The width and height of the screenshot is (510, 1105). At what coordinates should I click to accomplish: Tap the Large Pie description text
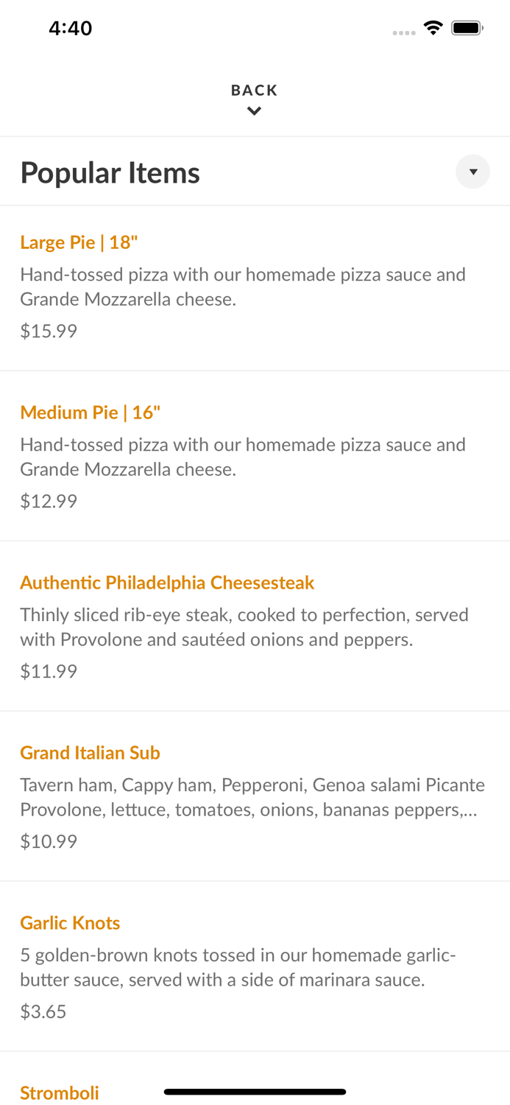coord(243,287)
